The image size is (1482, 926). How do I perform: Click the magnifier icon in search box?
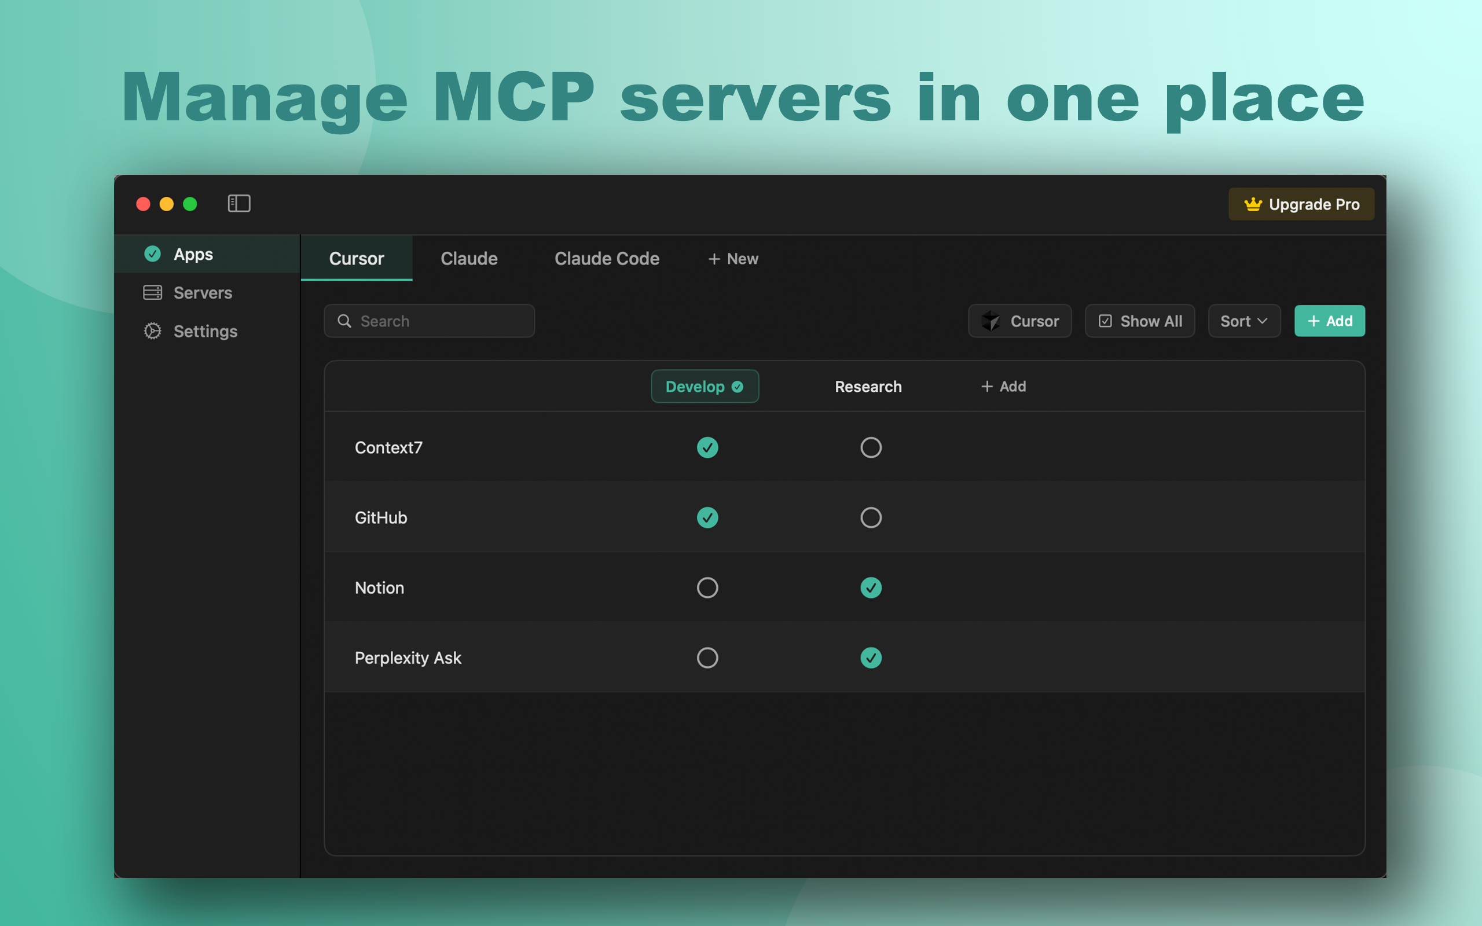tap(344, 321)
